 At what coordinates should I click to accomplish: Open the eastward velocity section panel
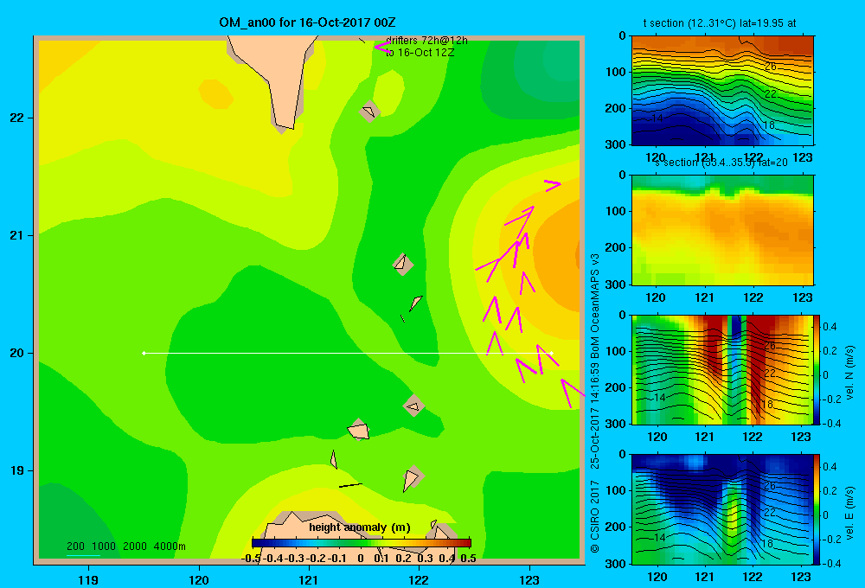[722, 508]
